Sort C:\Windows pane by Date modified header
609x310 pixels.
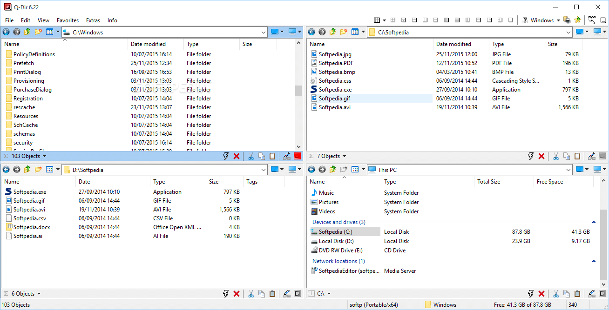pos(156,44)
